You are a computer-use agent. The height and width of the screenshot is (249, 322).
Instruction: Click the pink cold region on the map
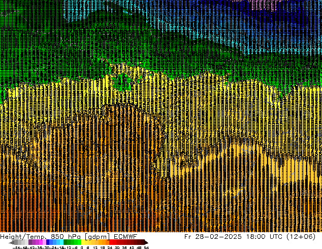265,5
